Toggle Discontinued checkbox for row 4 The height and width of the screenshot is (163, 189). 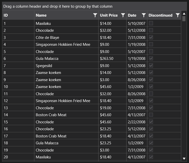point(151,44)
